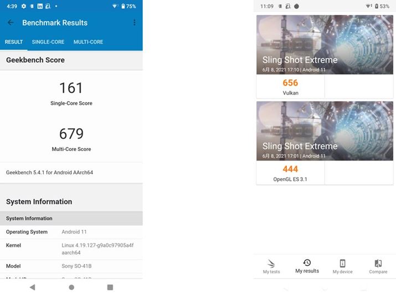Switch to the SINGLE-CORE tab
Image resolution: width=396 pixels, height=296 pixels.
pyautogui.click(x=48, y=42)
